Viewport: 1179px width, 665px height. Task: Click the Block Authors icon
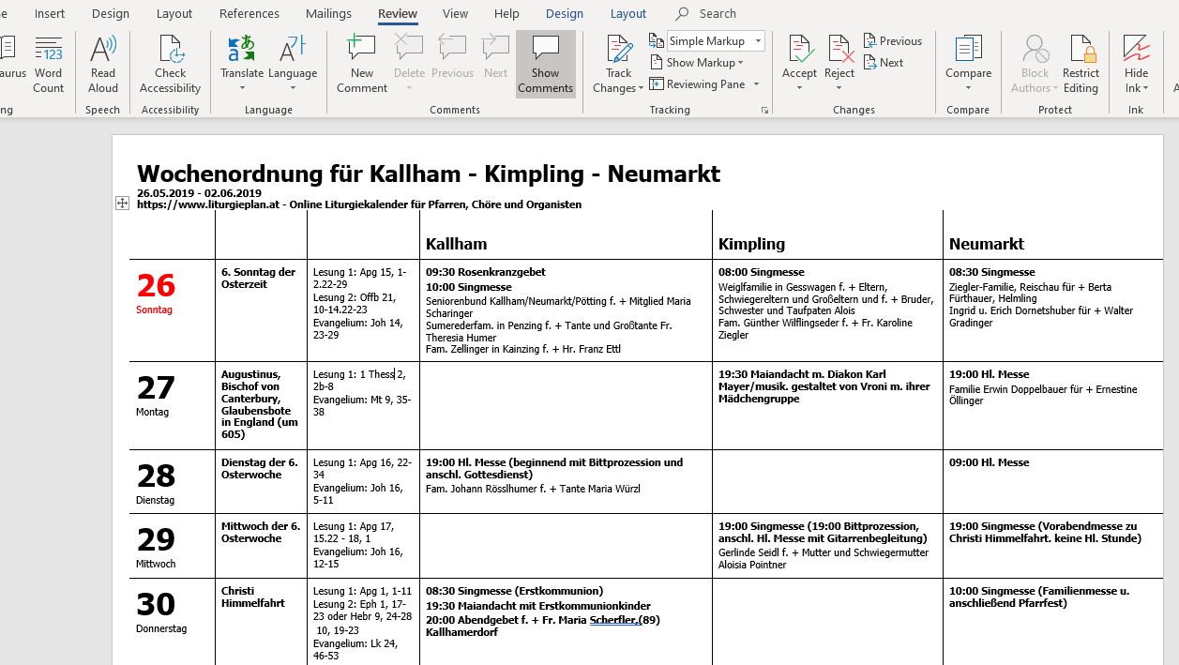click(1035, 49)
